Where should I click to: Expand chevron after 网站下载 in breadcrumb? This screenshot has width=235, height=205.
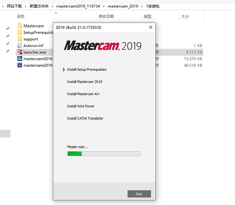[26, 6]
